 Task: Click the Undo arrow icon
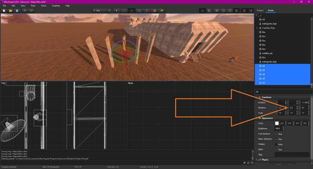(x=25, y=10)
